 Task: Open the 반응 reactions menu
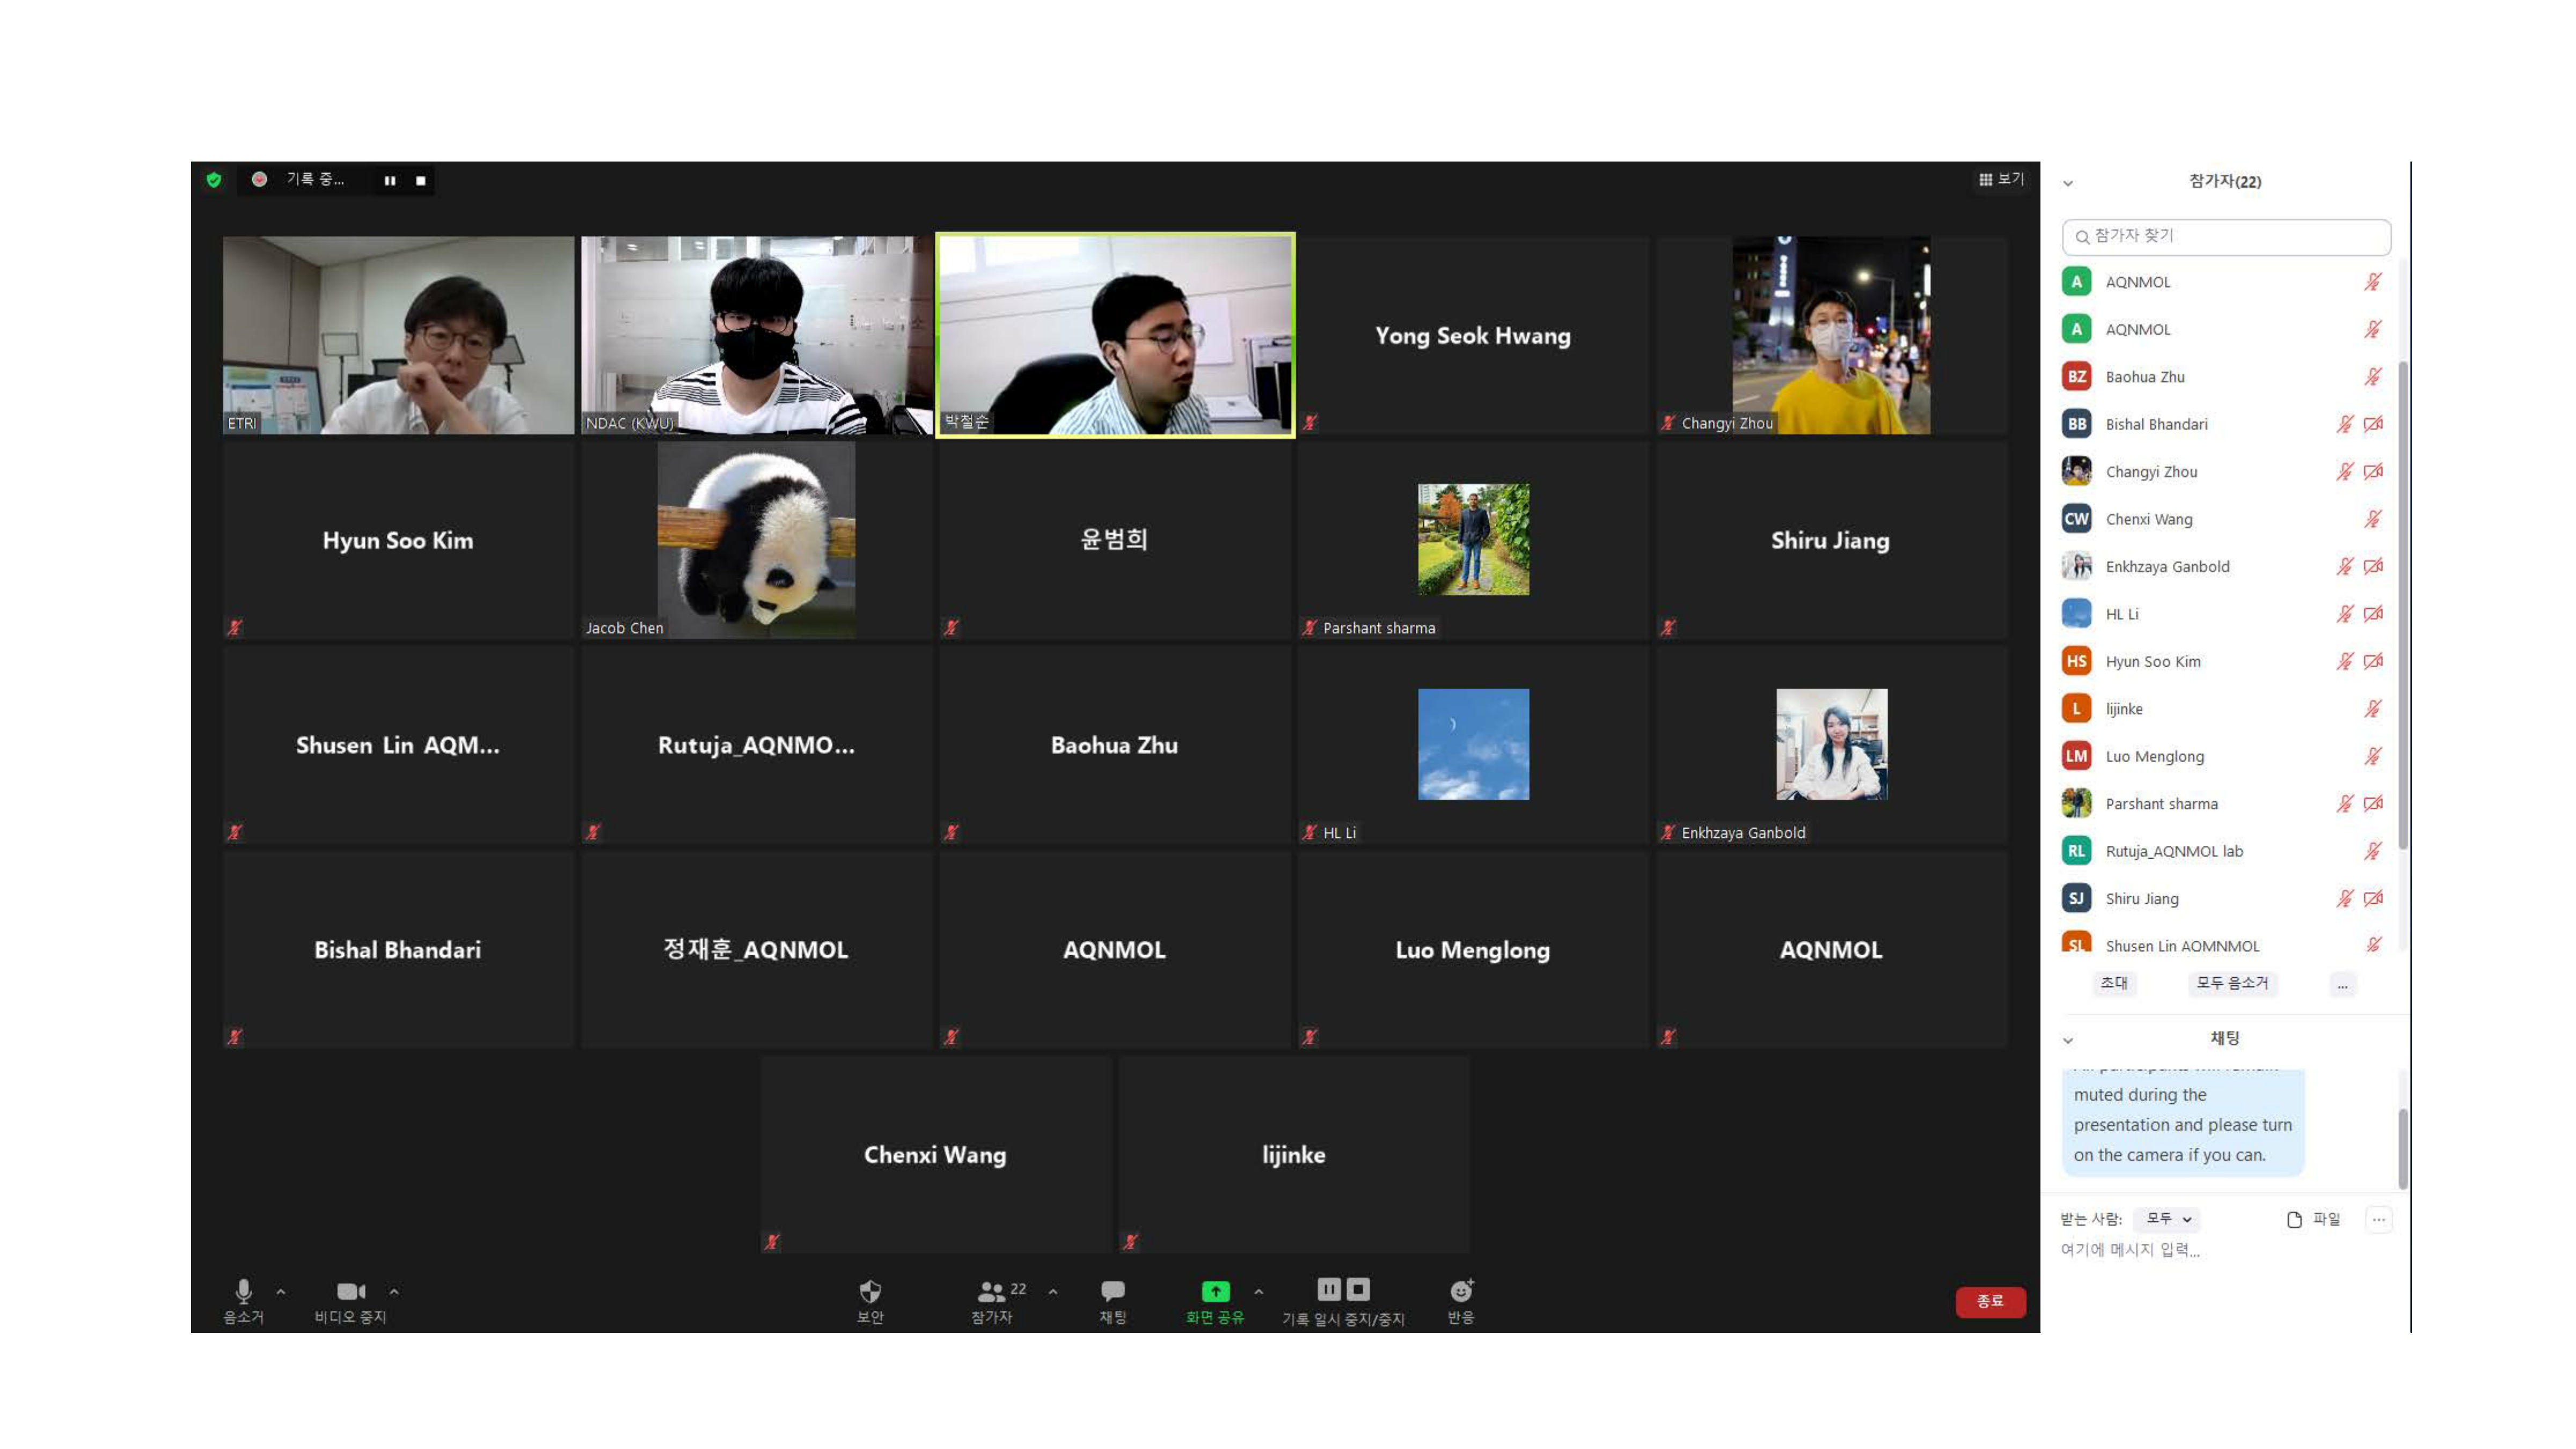tap(1461, 1301)
